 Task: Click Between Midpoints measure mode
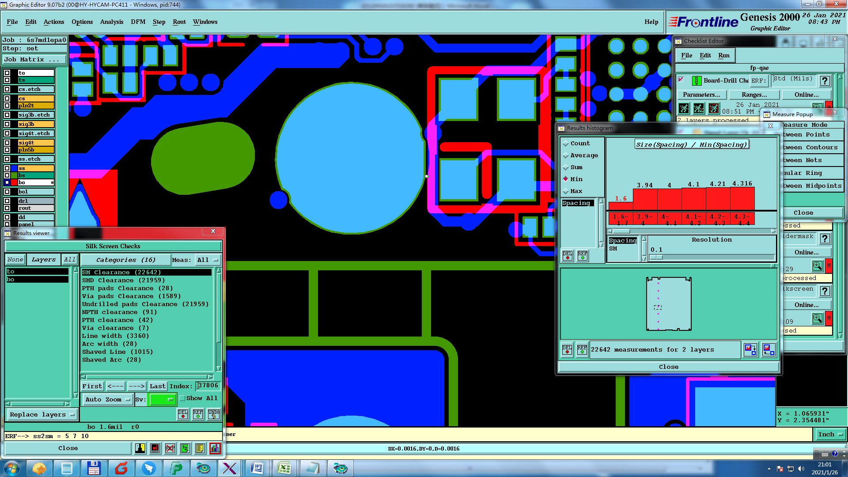tap(812, 185)
